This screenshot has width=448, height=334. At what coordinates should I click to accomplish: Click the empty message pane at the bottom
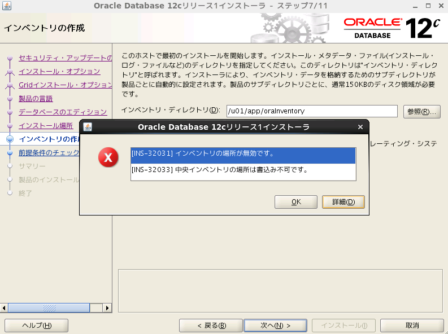(280, 291)
